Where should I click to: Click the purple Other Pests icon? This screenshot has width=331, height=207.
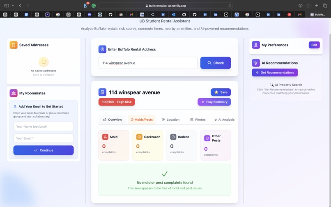coord(207,138)
